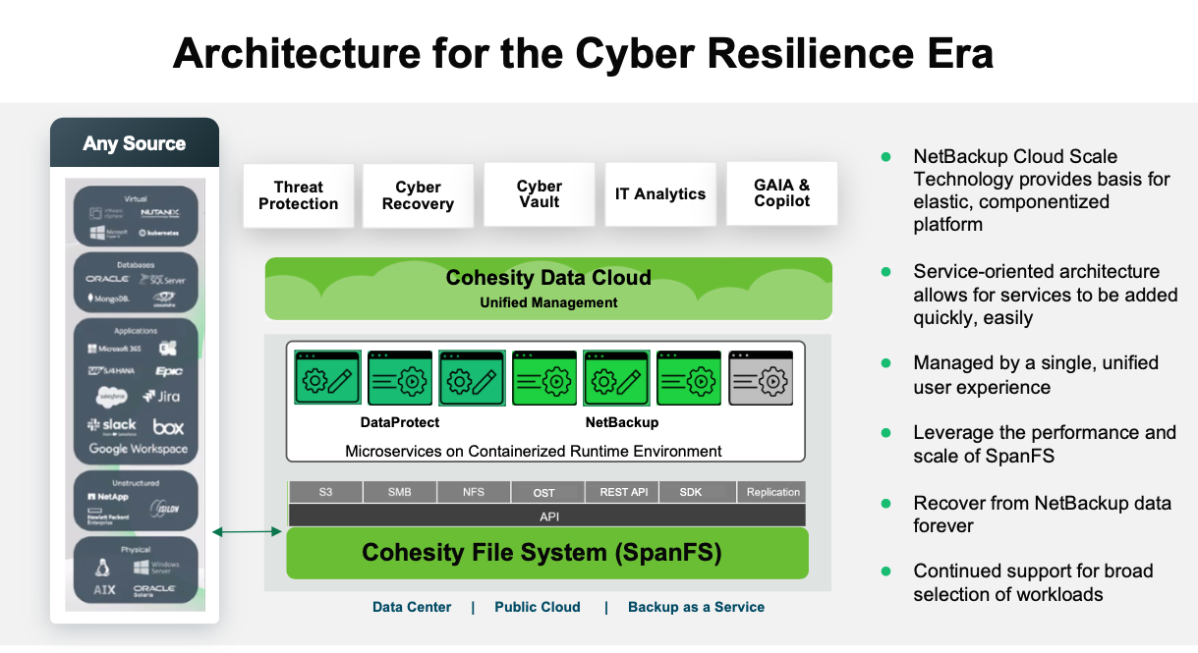The height and width of the screenshot is (653, 1198).
Task: Click the DataProtect label
Action: 400,422
